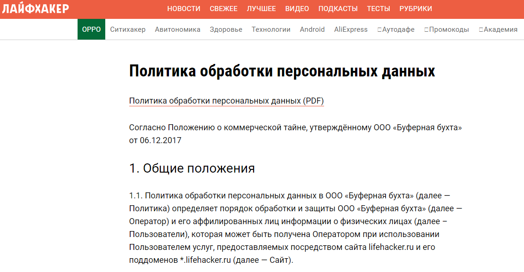Open the Здоровье category

pyautogui.click(x=227, y=29)
